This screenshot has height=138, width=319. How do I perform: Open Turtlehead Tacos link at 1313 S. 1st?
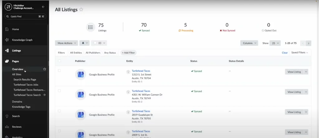(x=141, y=71)
